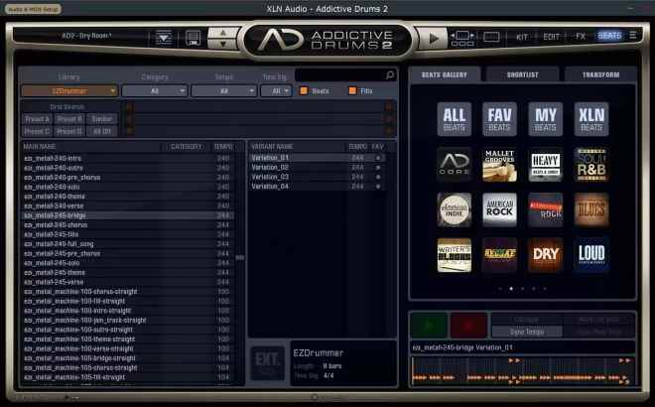Select the MY Beats gallery tile

[x=545, y=119]
